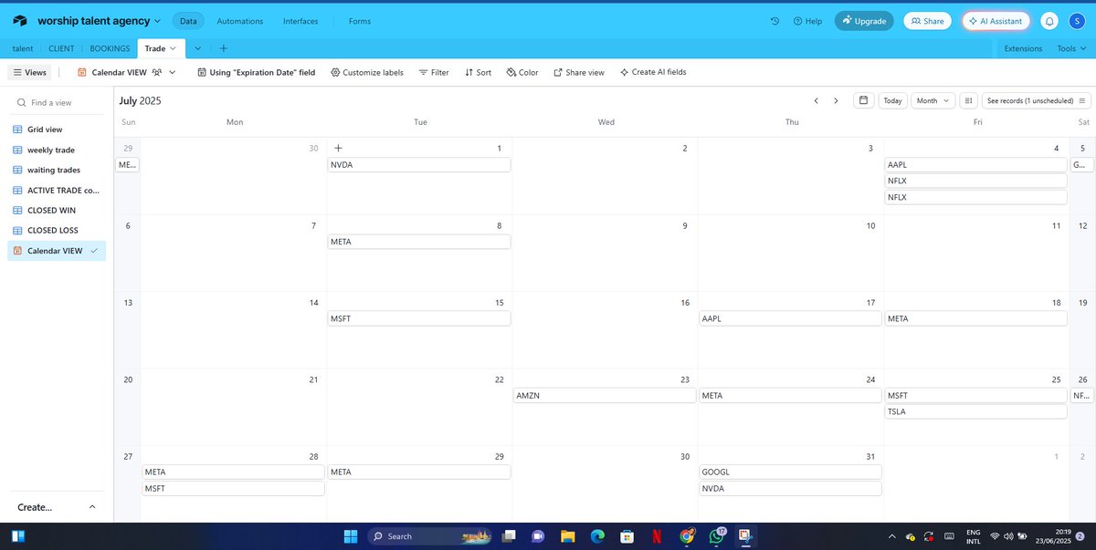This screenshot has width=1096, height=550.
Task: Open the Sort option
Action: click(478, 72)
